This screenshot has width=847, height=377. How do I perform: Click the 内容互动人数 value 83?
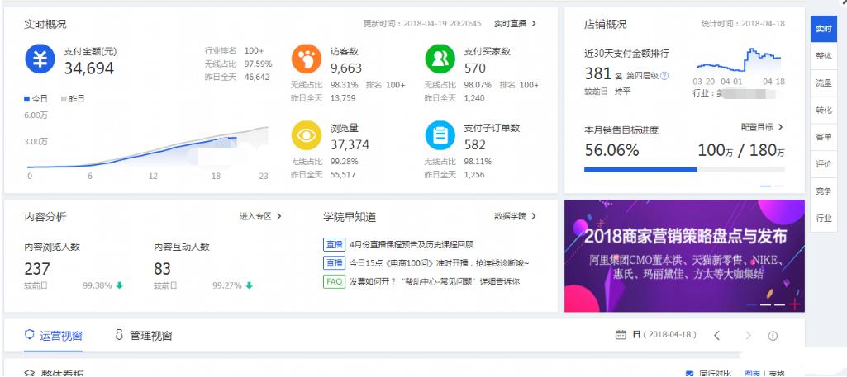coord(162,269)
